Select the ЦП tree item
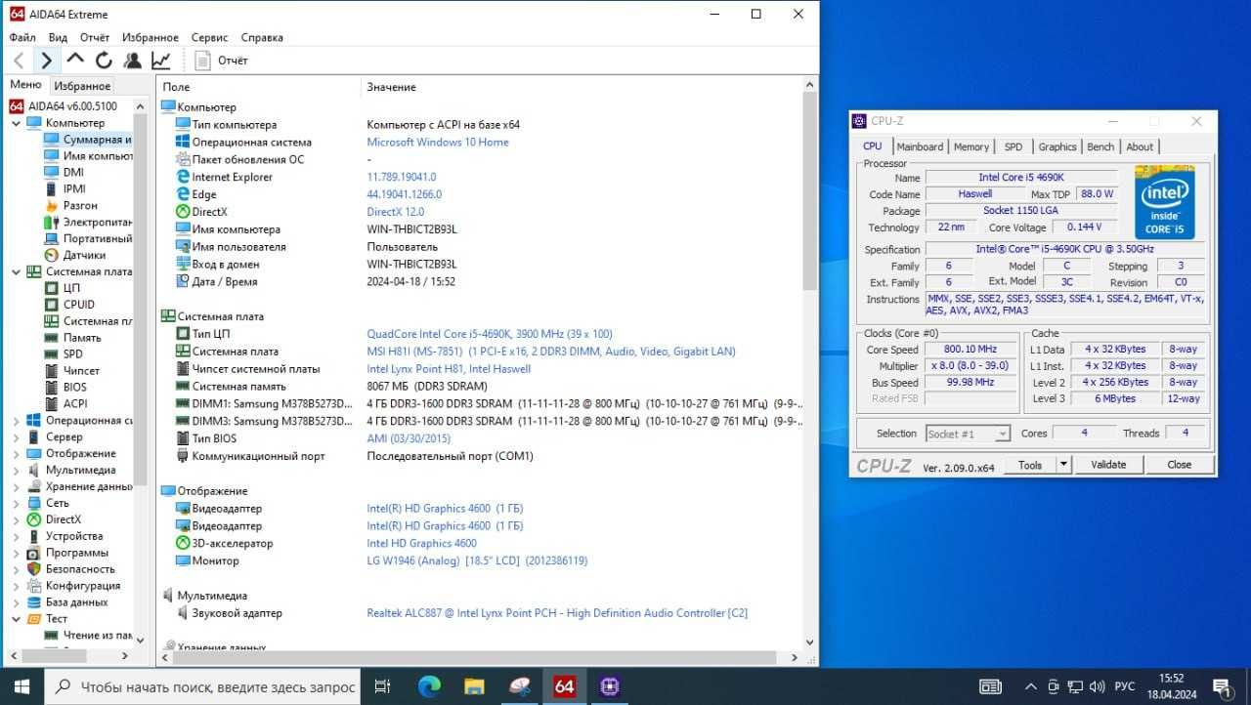Screen dimensions: 1251x705 click(x=71, y=288)
